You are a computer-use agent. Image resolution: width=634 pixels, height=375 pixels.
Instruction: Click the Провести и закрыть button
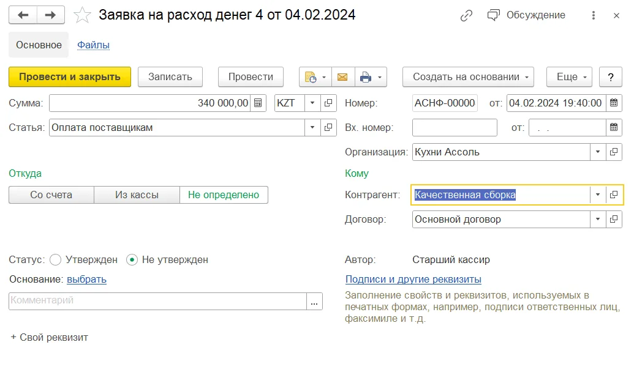click(x=70, y=76)
